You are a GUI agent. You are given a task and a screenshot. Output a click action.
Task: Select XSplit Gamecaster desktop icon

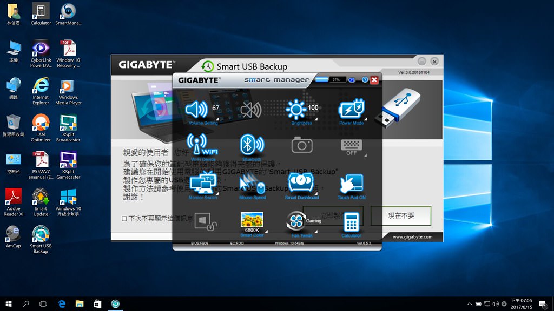pyautogui.click(x=68, y=165)
